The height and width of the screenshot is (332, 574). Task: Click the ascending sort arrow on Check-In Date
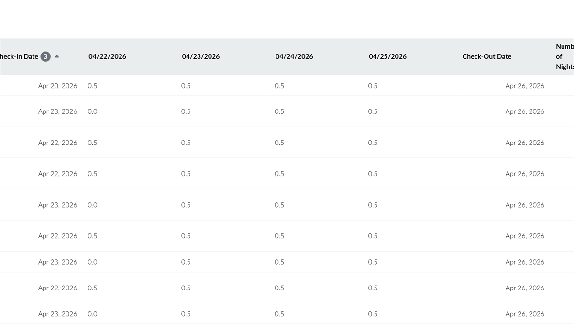coord(57,56)
